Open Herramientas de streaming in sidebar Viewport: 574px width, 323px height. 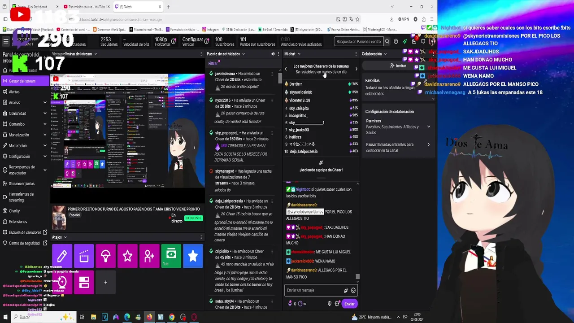coord(25,197)
